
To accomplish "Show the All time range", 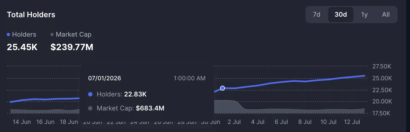I will [x=386, y=15].
